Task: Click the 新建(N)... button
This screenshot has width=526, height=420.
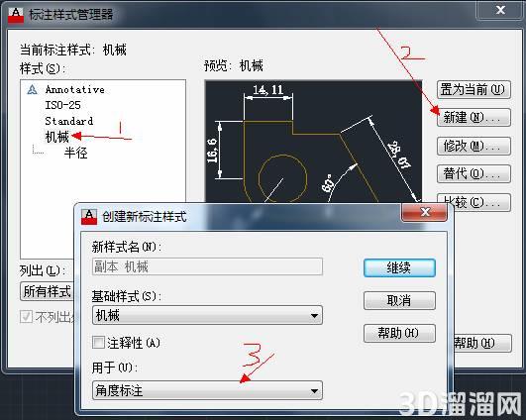Action: 473,118
